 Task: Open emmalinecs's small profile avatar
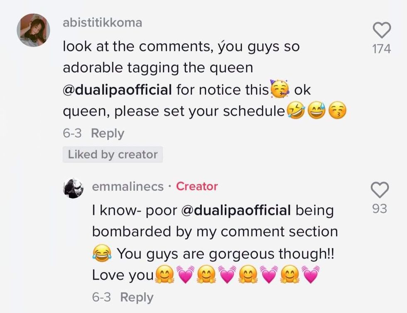(x=74, y=188)
